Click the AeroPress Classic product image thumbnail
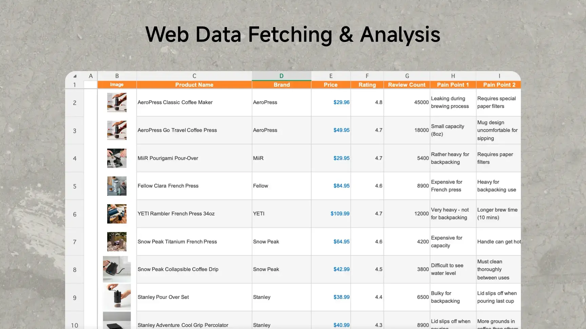Viewport: 586px width, 329px height. click(117, 102)
